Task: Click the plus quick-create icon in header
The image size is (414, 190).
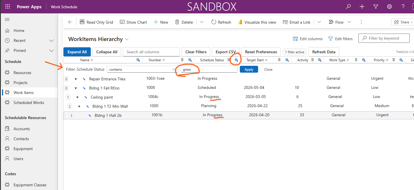Action: point(362,7)
